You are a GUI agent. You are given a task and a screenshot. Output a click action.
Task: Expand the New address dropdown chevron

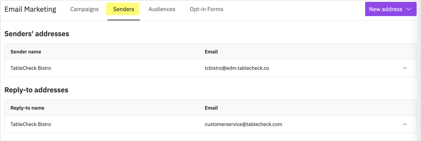pyautogui.click(x=409, y=9)
